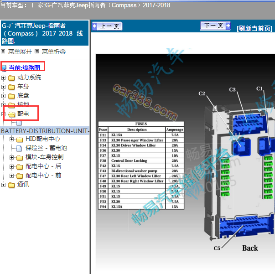
Task: Click the C5 connector label
Action: [x=217, y=248]
